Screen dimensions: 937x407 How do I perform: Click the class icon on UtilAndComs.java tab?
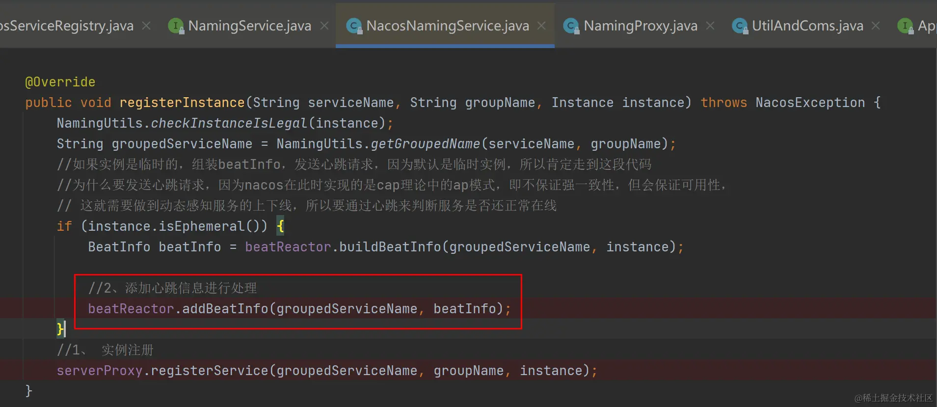coord(740,26)
